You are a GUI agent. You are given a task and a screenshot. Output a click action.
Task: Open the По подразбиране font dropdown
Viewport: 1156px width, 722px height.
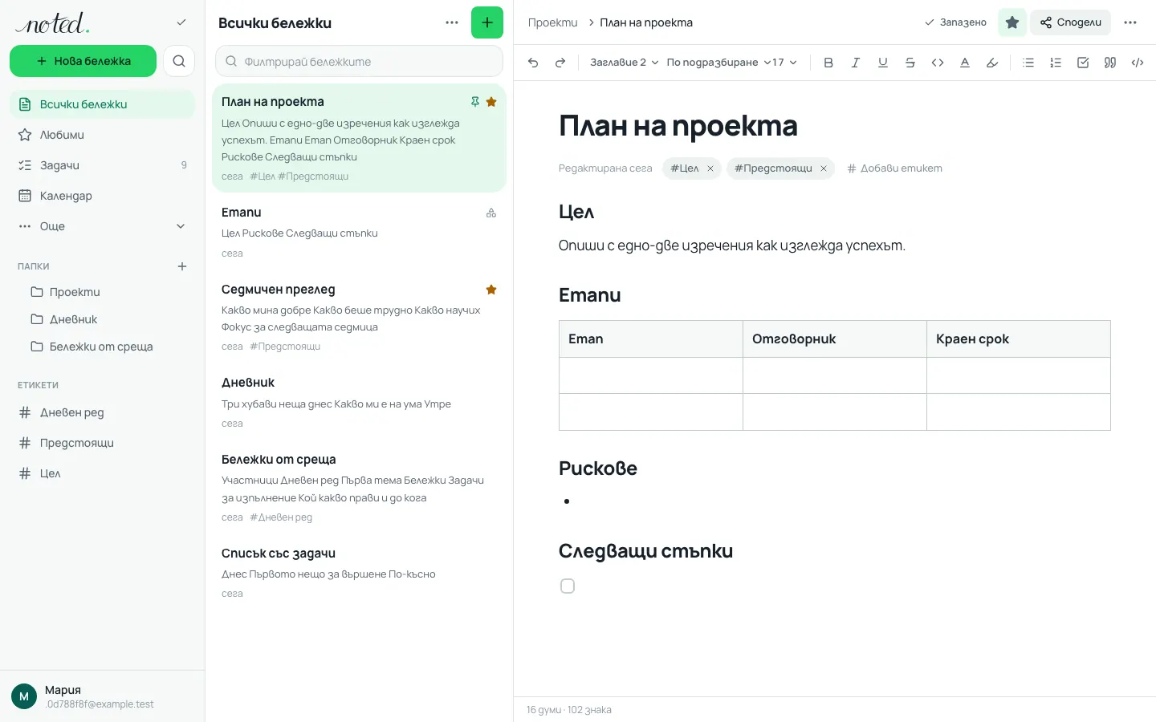click(718, 63)
